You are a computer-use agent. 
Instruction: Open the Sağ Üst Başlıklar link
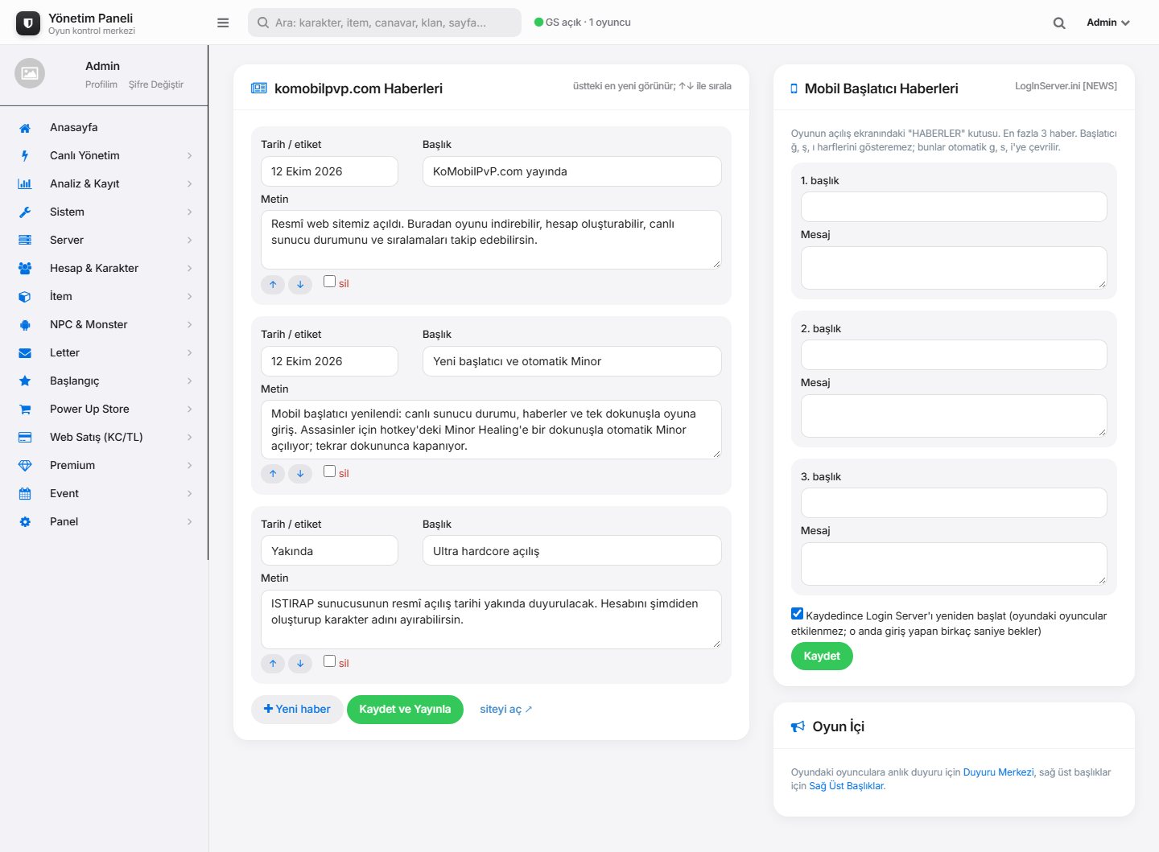pyautogui.click(x=846, y=786)
